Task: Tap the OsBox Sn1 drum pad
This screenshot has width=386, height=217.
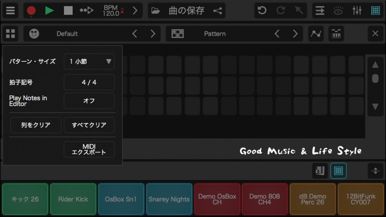Action: [121, 199]
